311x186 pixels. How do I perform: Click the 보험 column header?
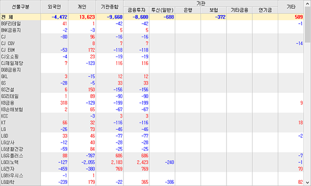pos(214,10)
